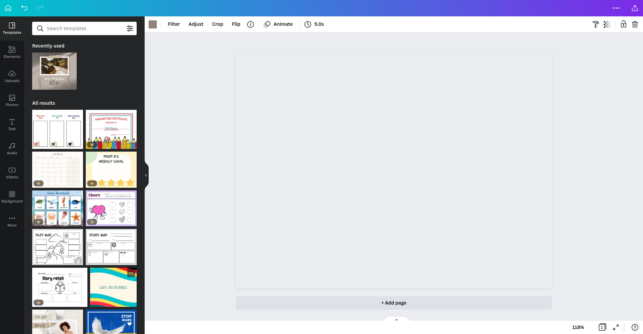The width and height of the screenshot is (643, 334).
Task: Collapse the side panel with arrow handle
Action: click(x=146, y=175)
